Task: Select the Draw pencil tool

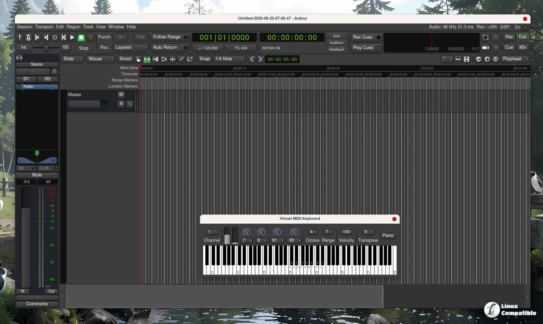Action: [181, 59]
